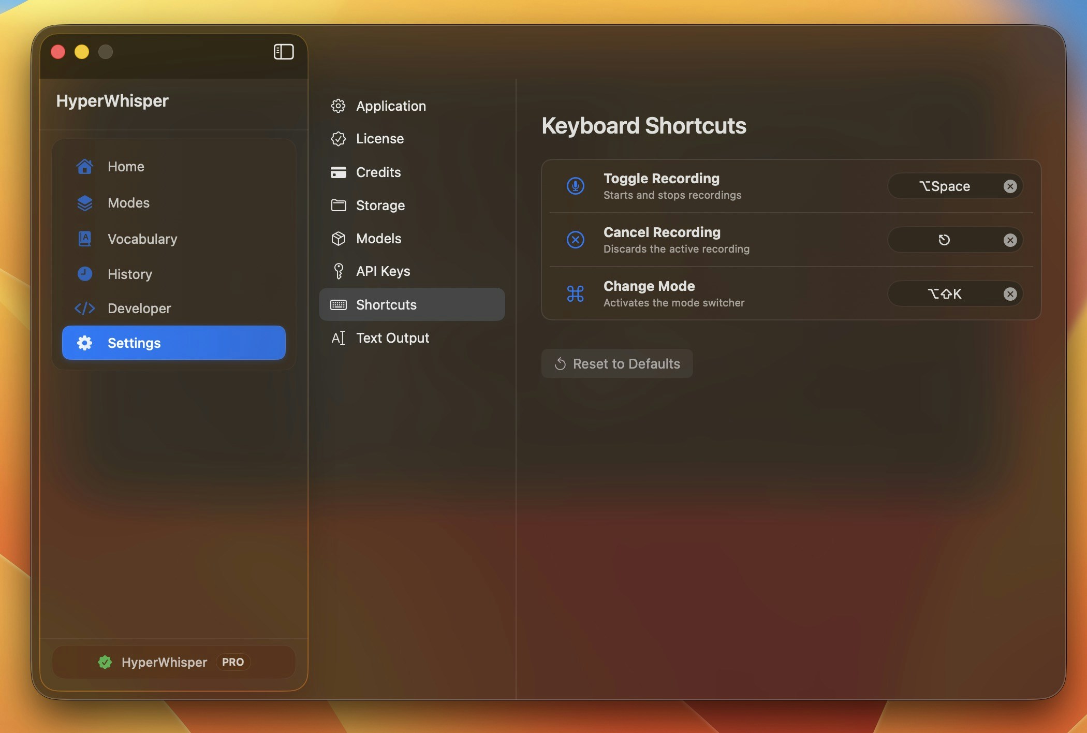Image resolution: width=1087 pixels, height=733 pixels.
Task: Select the Developer code icon
Action: point(84,309)
